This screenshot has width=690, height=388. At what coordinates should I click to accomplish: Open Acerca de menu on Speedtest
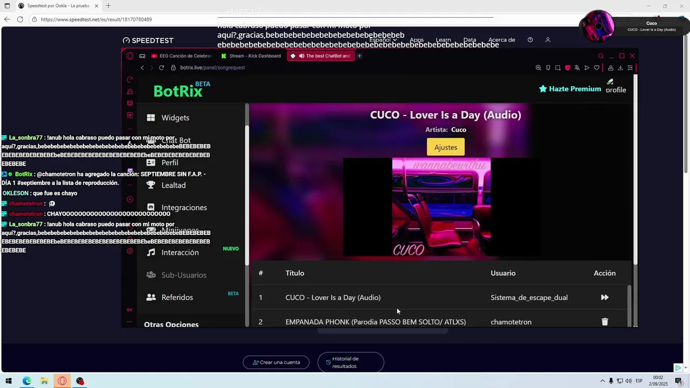[502, 40]
